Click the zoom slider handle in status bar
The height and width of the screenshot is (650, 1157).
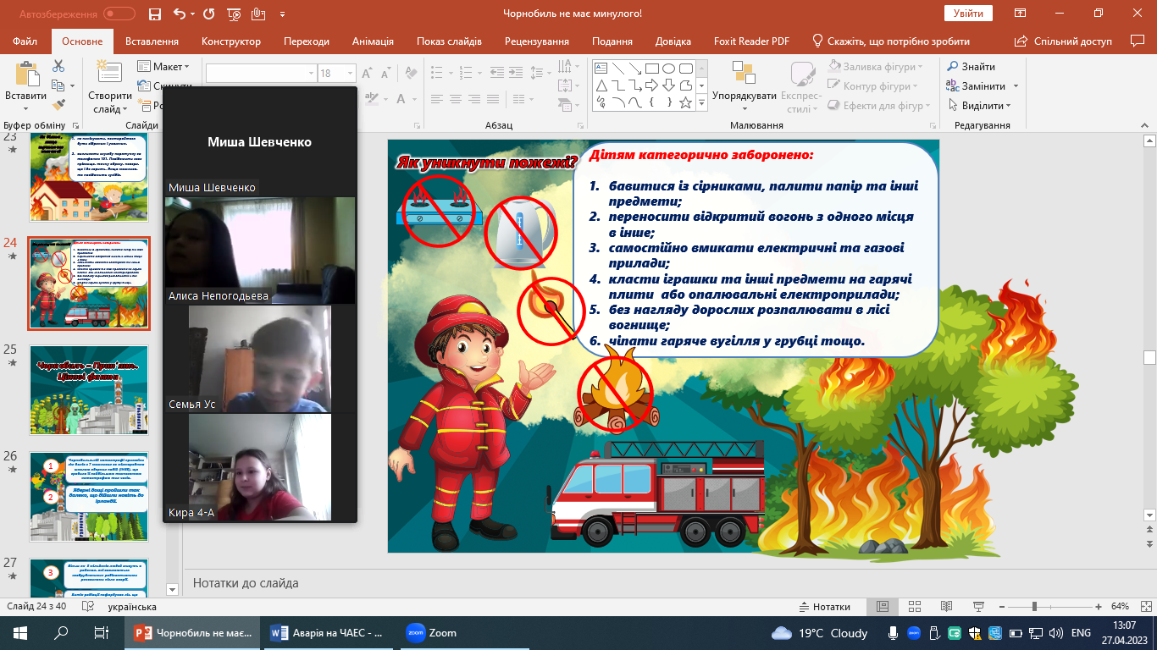click(1035, 607)
